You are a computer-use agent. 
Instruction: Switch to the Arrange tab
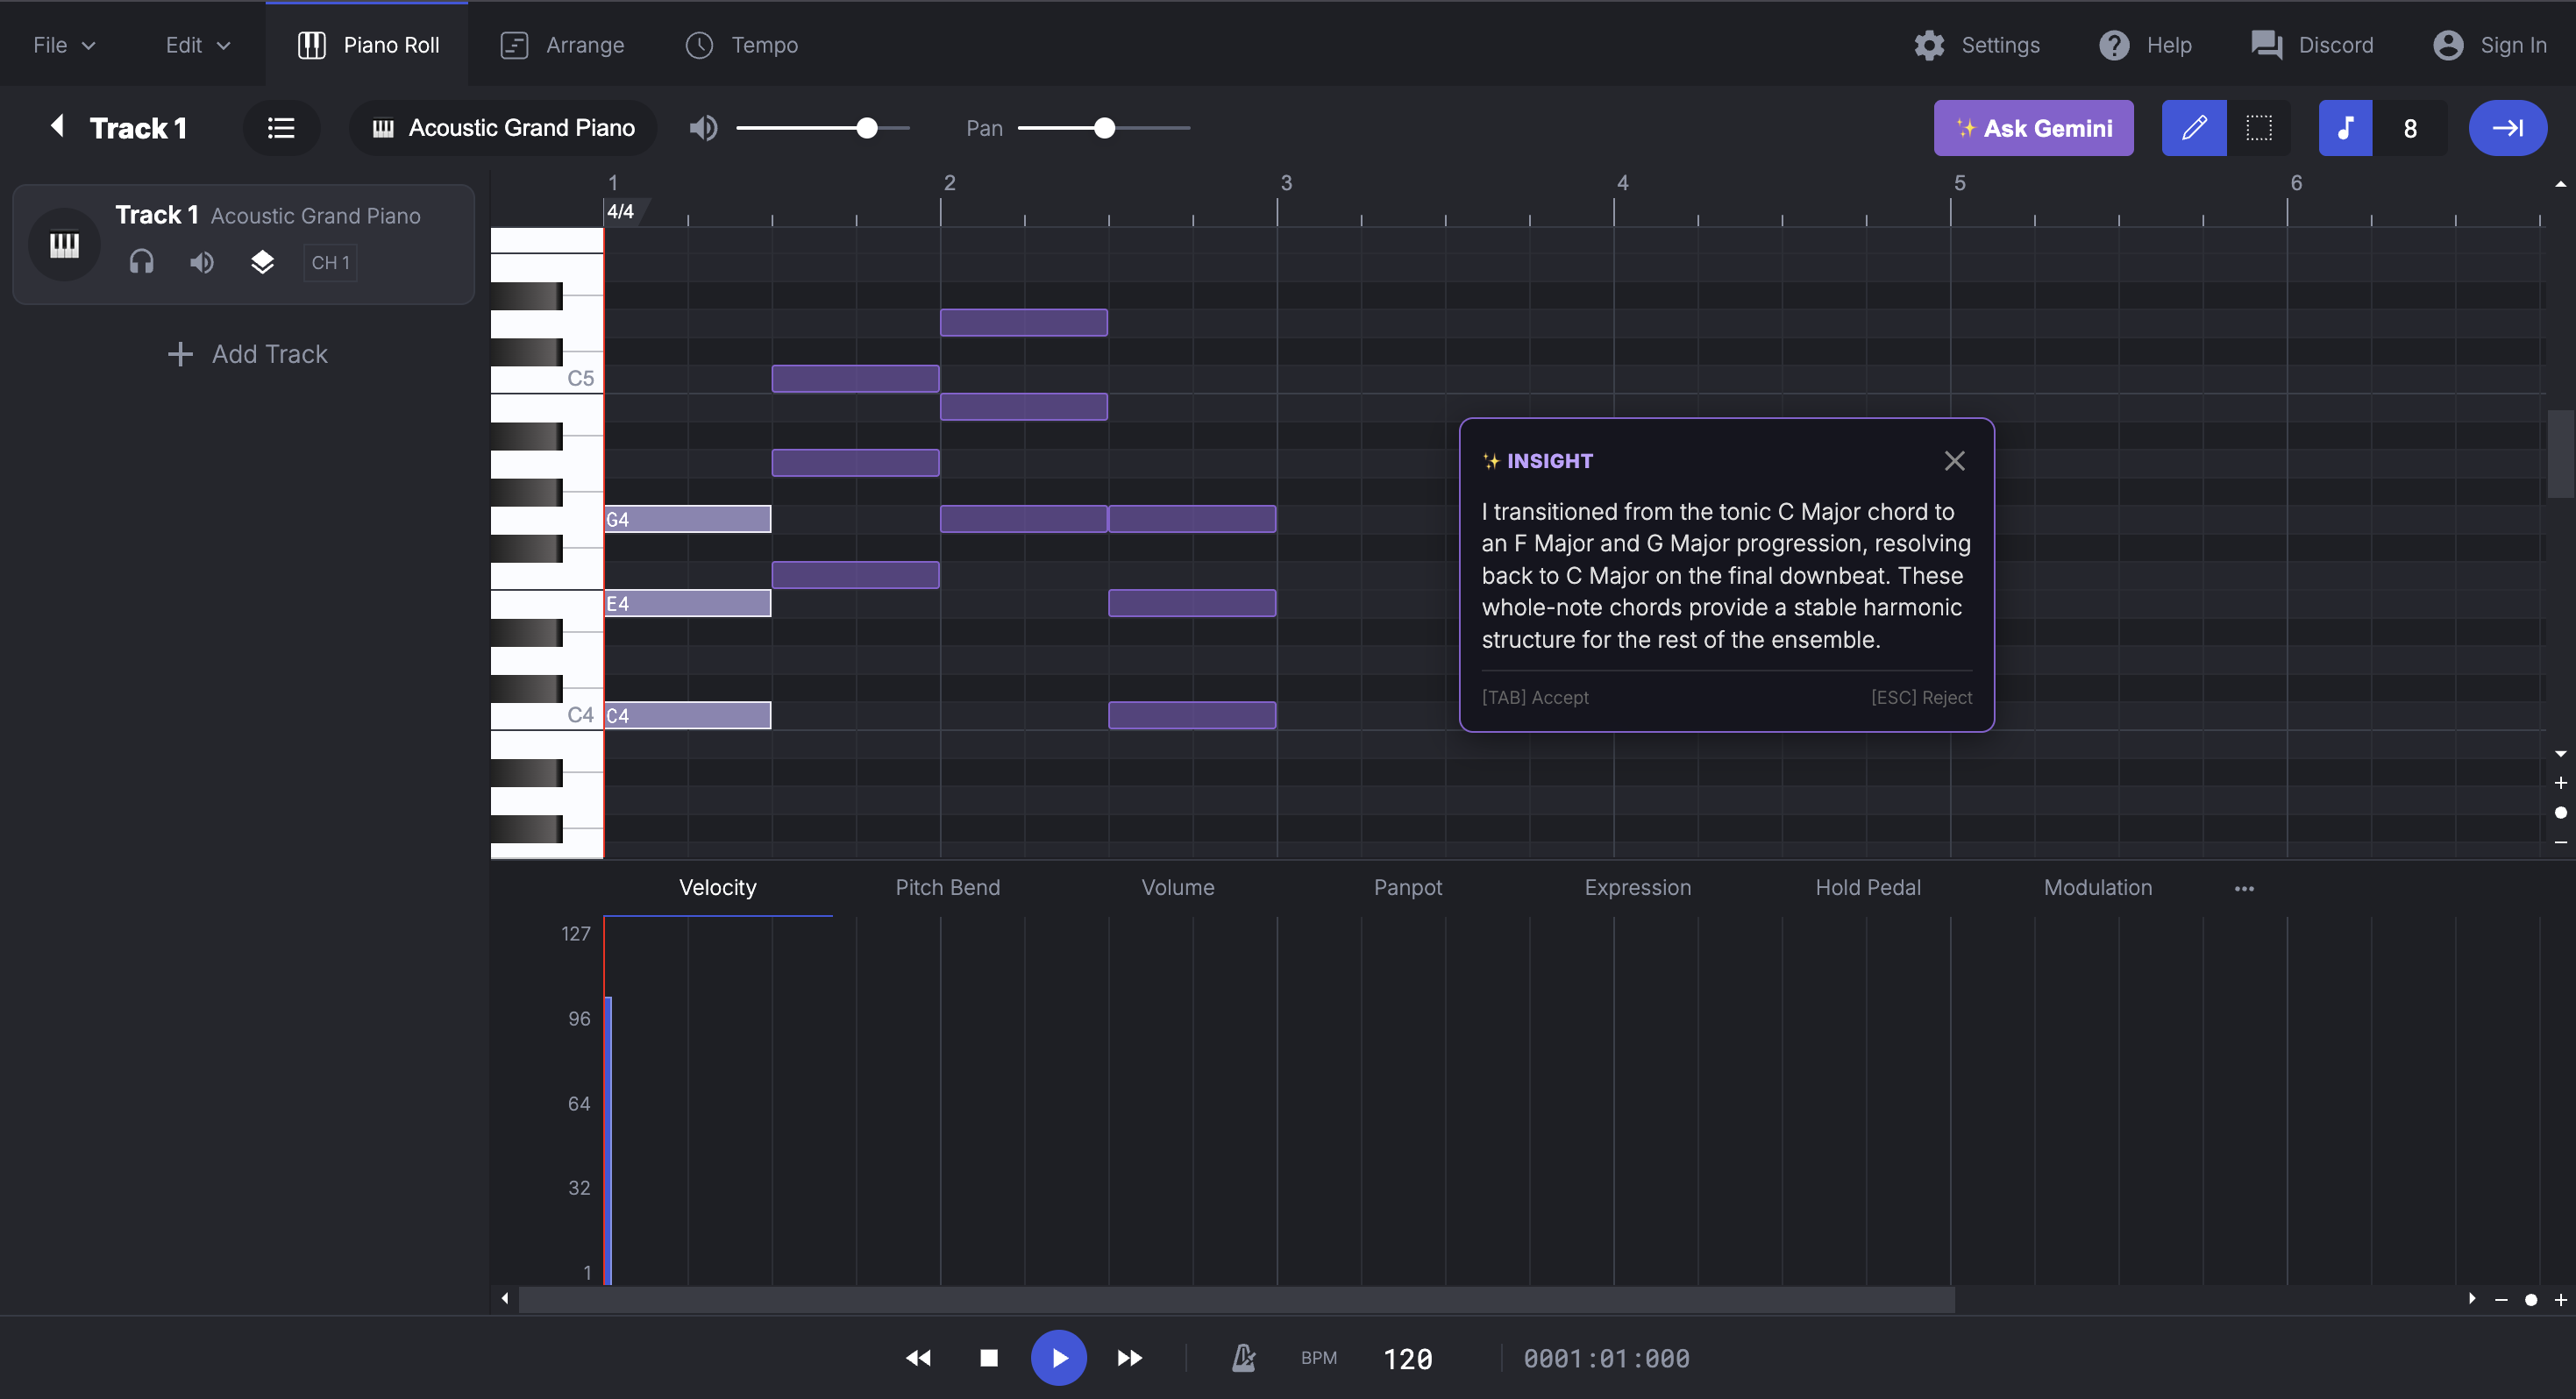[562, 45]
